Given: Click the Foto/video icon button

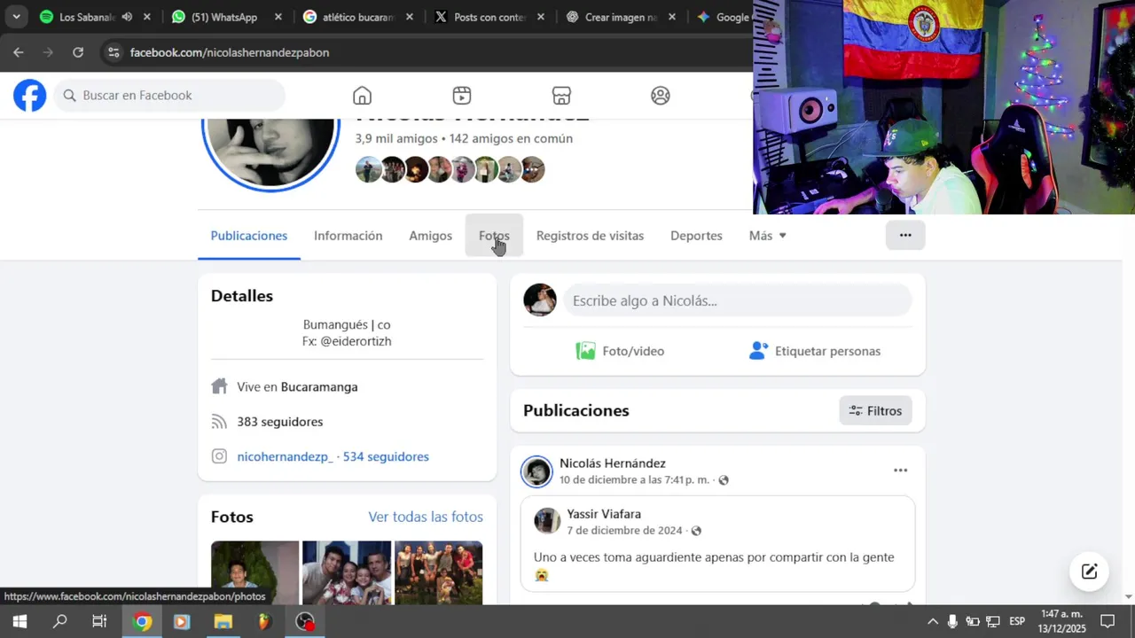Looking at the screenshot, I should [620, 351].
